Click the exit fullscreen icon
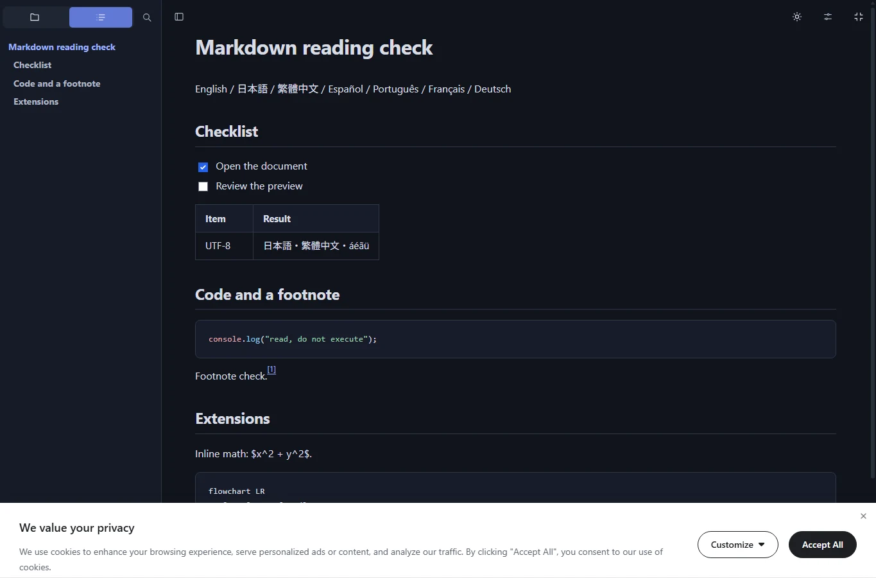 (859, 17)
